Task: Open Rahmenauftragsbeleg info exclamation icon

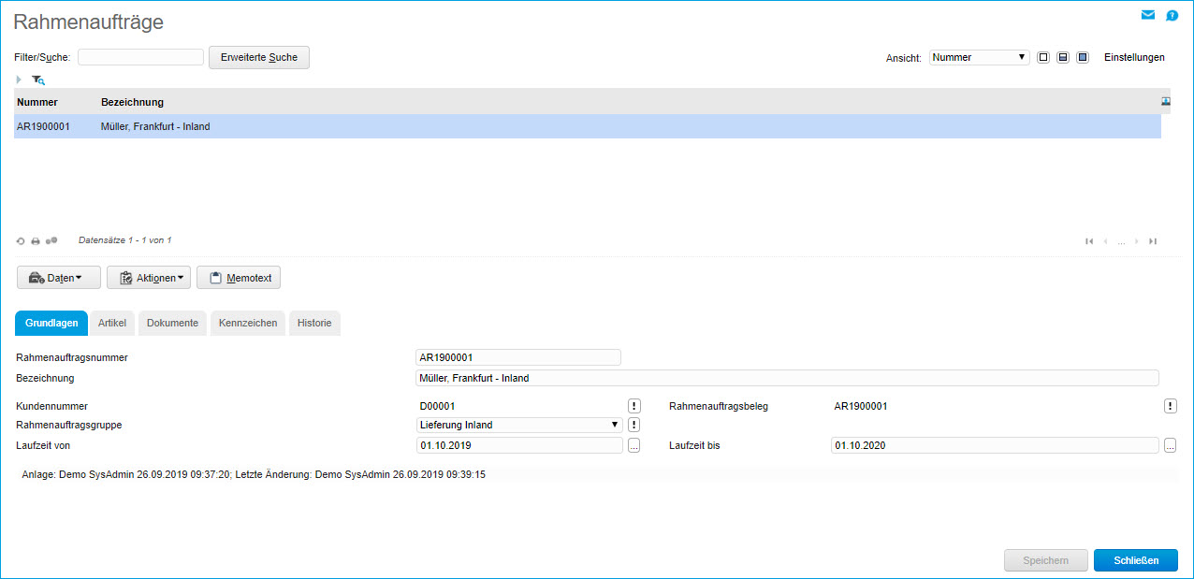Action: (1170, 406)
